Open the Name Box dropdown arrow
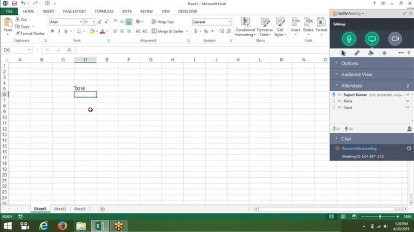The height and width of the screenshot is (232, 414). point(29,50)
